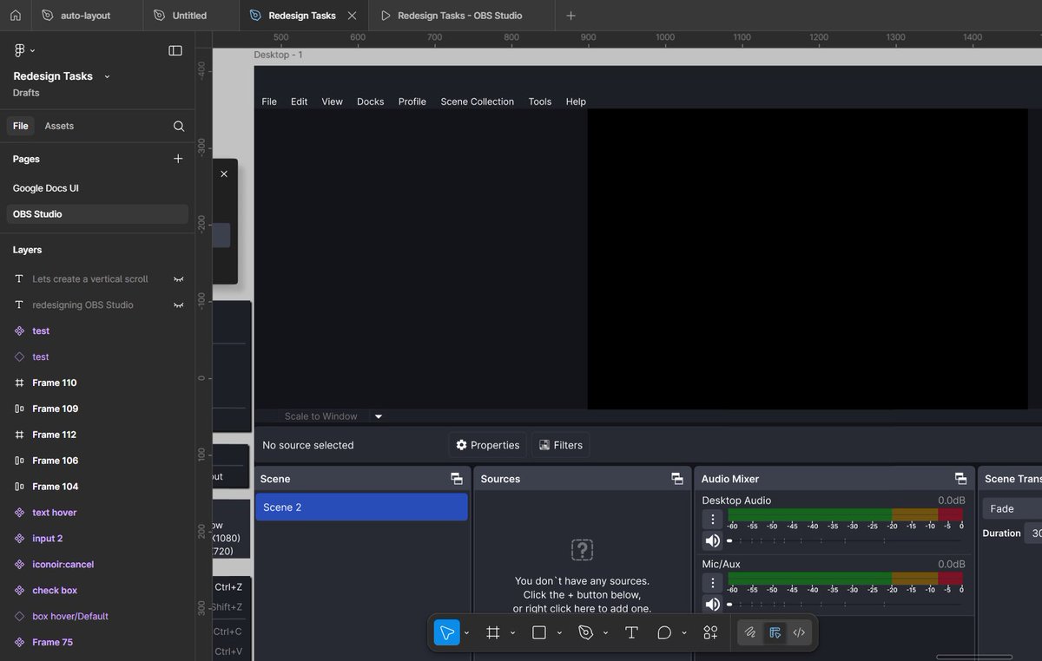This screenshot has height=661, width=1042.
Task: Switch to Draw mode
Action: point(750,632)
